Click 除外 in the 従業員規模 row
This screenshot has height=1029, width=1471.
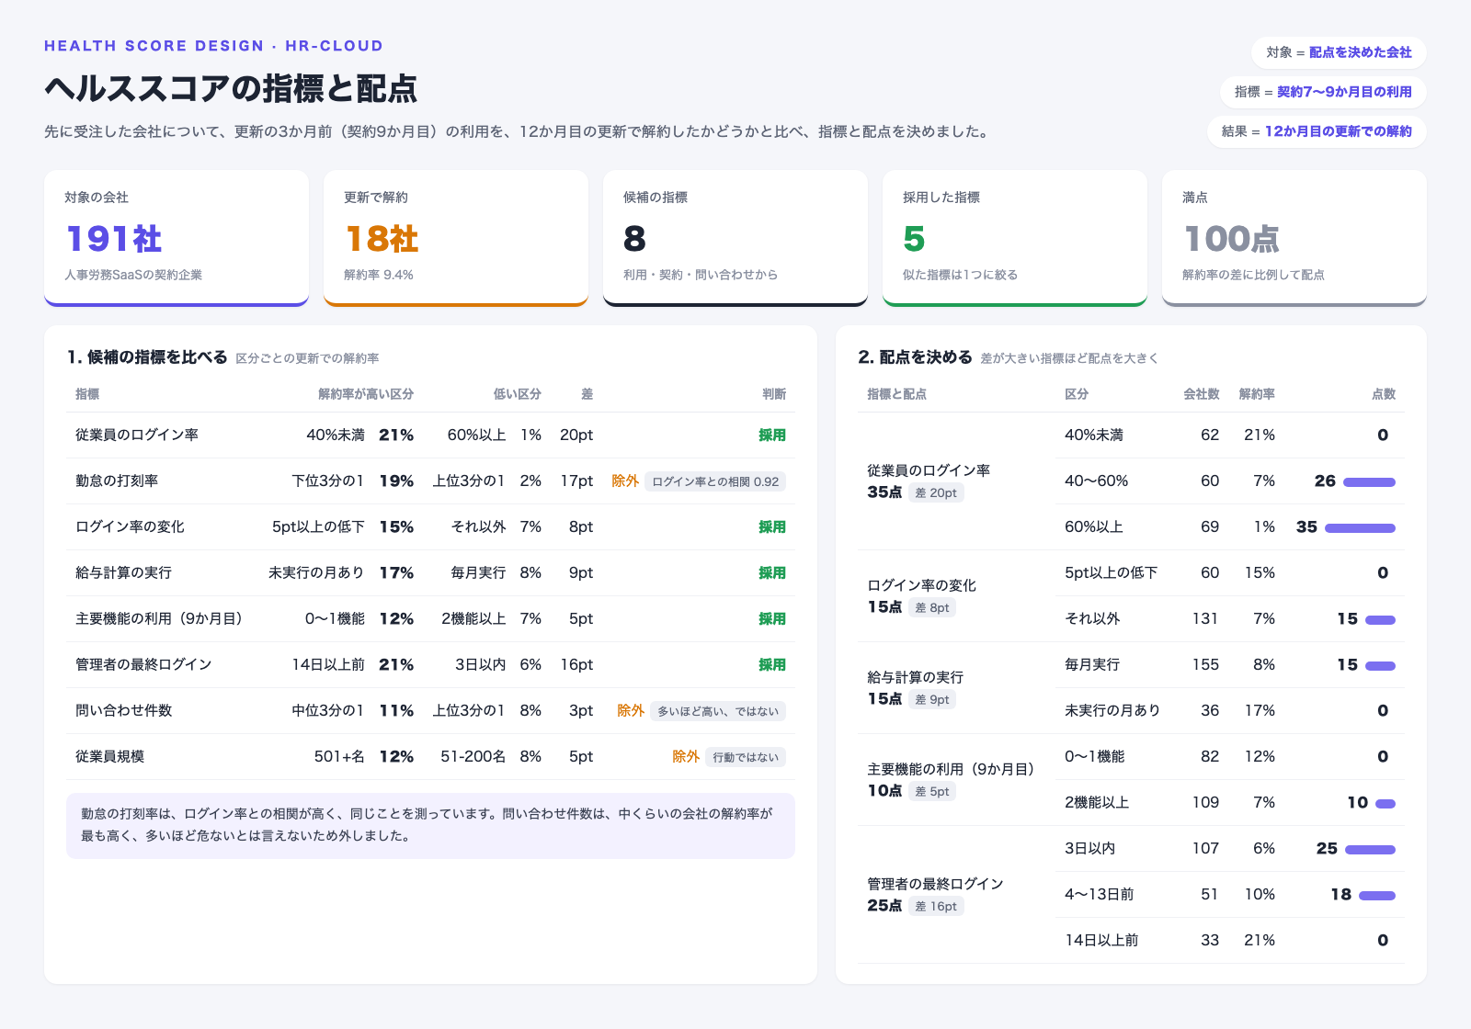(686, 757)
